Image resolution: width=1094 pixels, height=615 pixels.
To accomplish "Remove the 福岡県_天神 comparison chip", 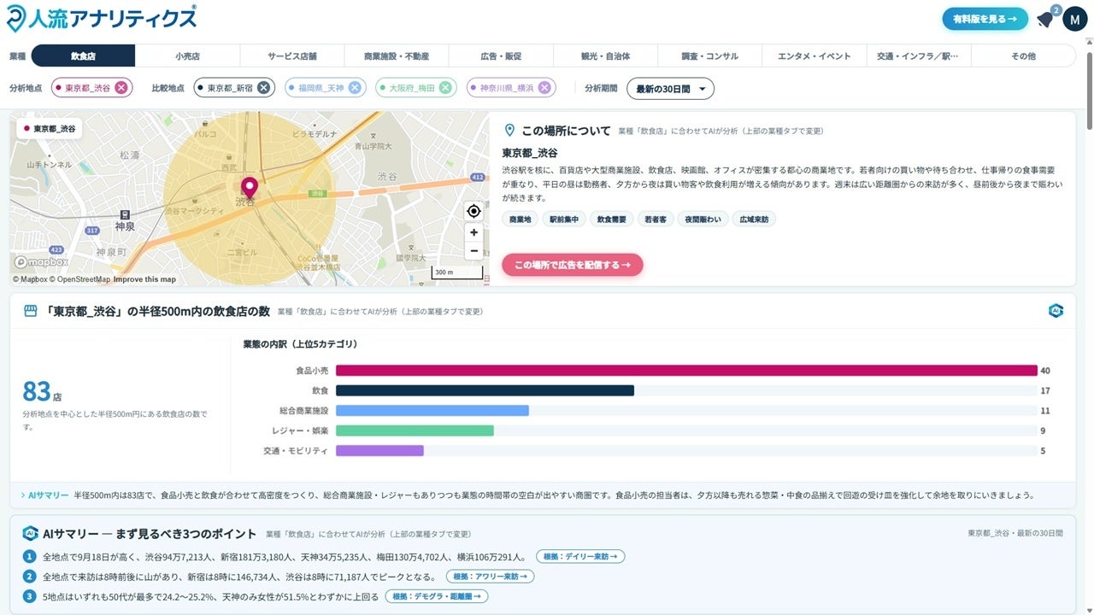I will (x=355, y=88).
